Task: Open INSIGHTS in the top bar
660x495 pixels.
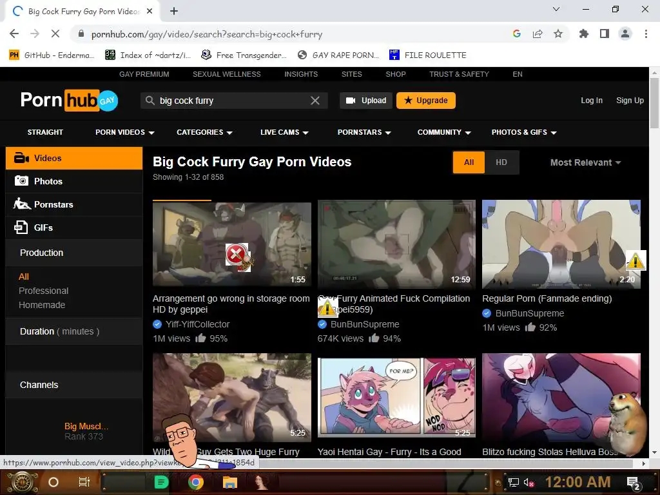Action: tap(301, 74)
